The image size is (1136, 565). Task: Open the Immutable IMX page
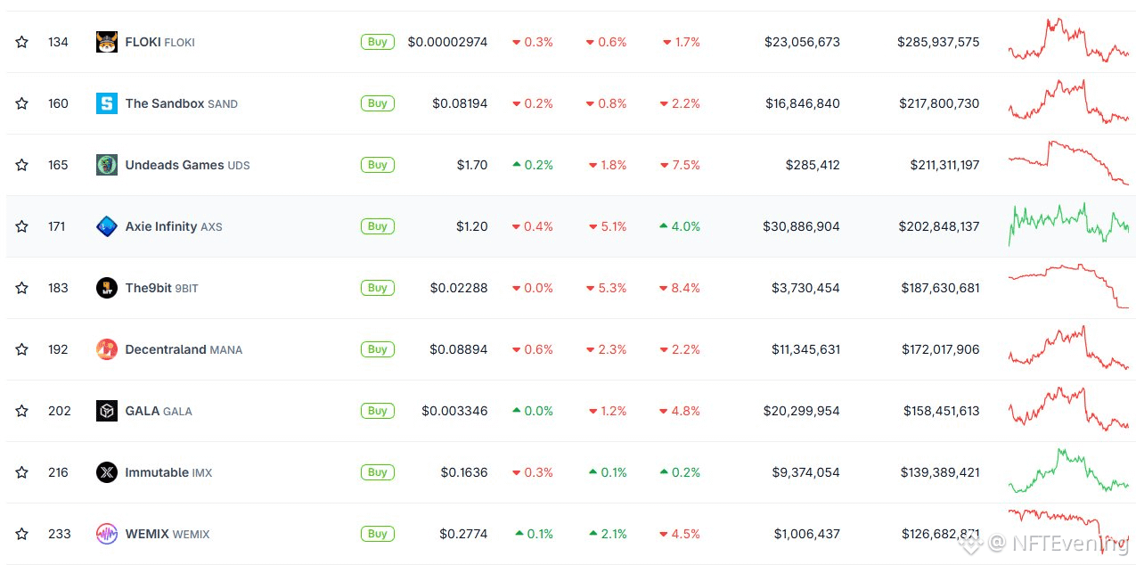[x=169, y=472]
